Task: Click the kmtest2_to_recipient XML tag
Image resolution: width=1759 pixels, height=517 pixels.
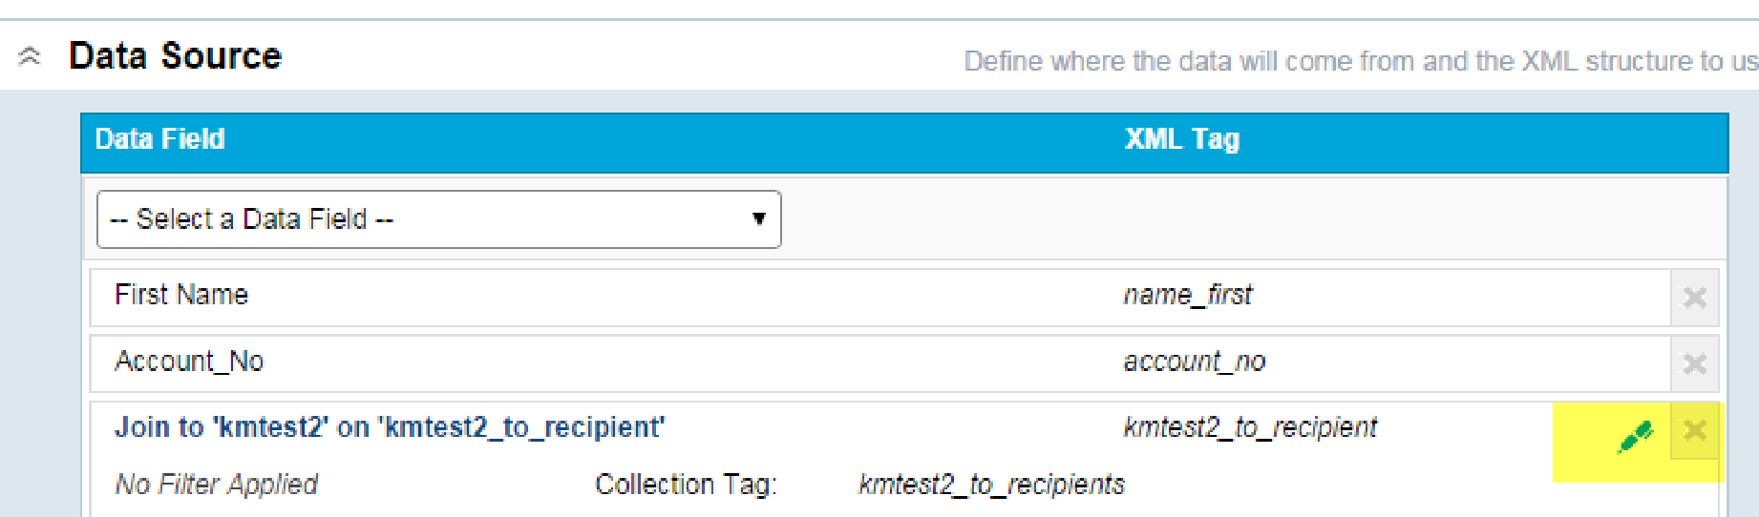Action: pos(1250,427)
